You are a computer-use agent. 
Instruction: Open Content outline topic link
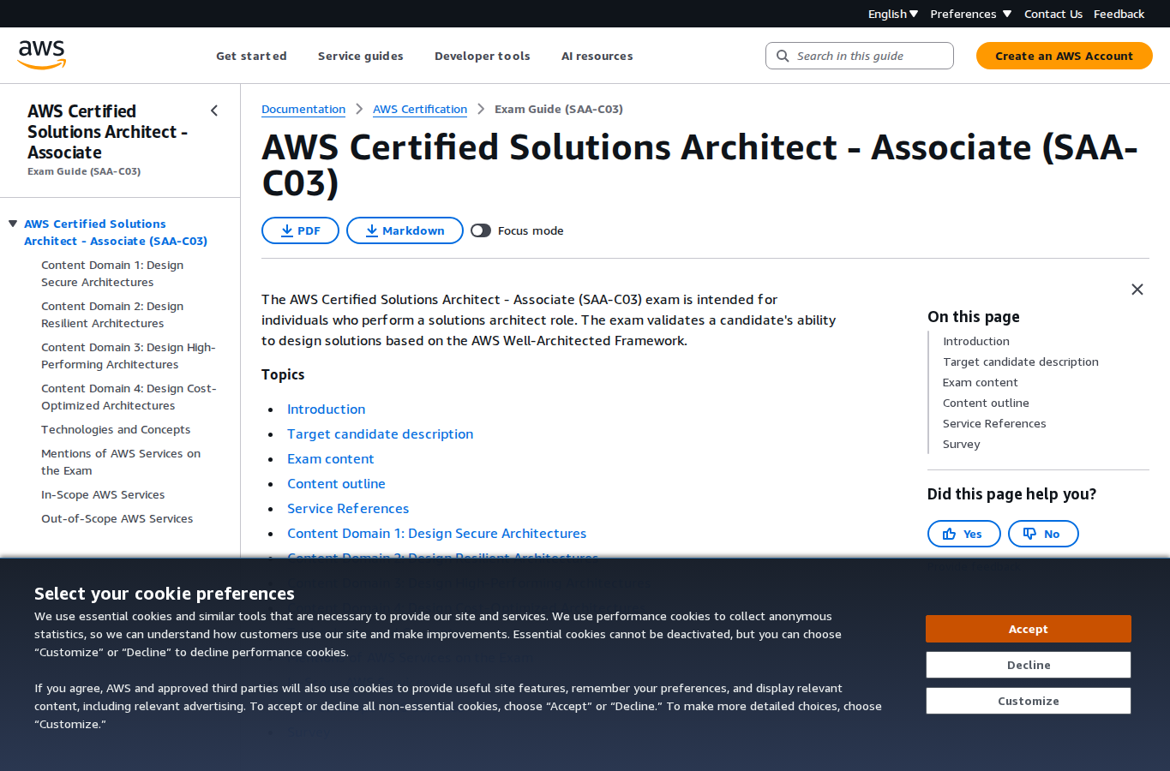point(336,484)
